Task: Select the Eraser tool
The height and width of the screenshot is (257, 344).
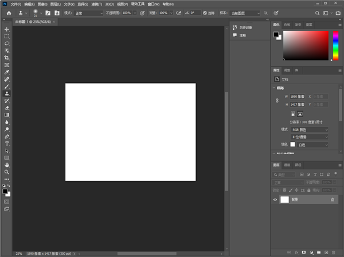Action: coord(7,107)
